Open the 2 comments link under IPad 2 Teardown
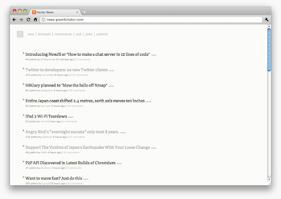The width and height of the screenshot is (281, 199). (x=70, y=121)
